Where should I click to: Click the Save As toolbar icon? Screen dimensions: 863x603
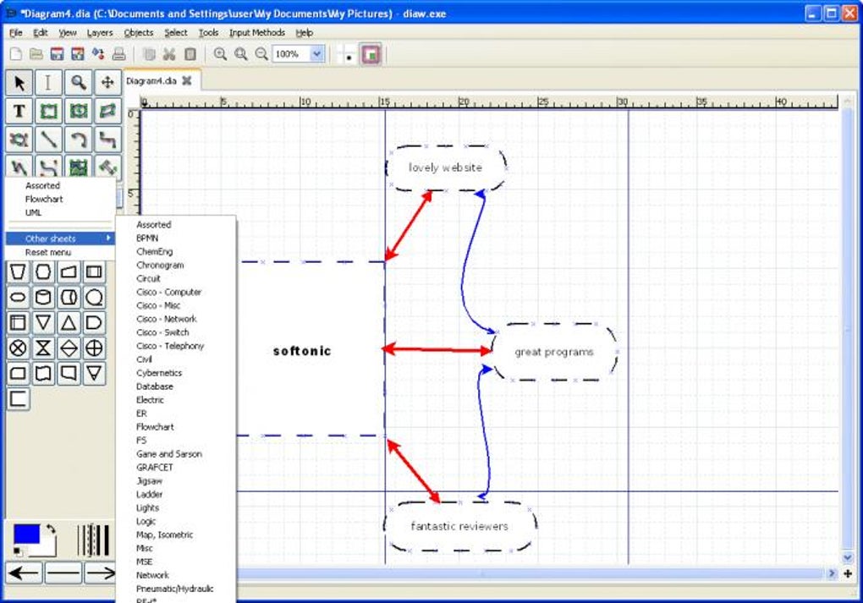(78, 54)
